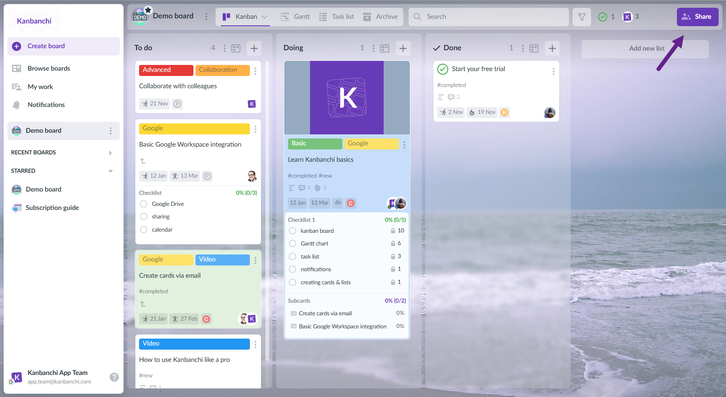Open Archive view
Screen dimensions: 726x397
click(380, 17)
